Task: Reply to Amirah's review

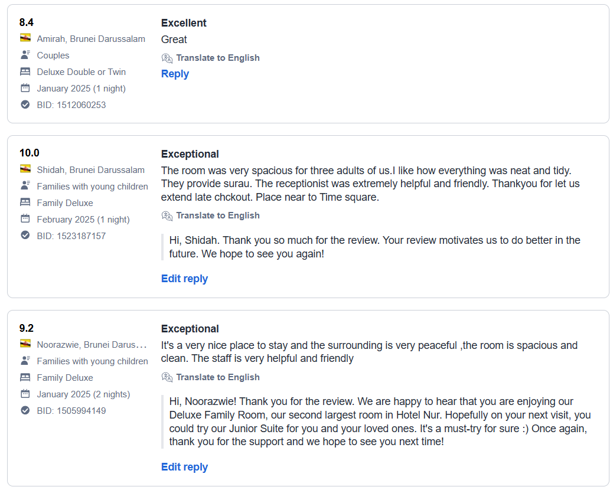Action: tap(175, 74)
